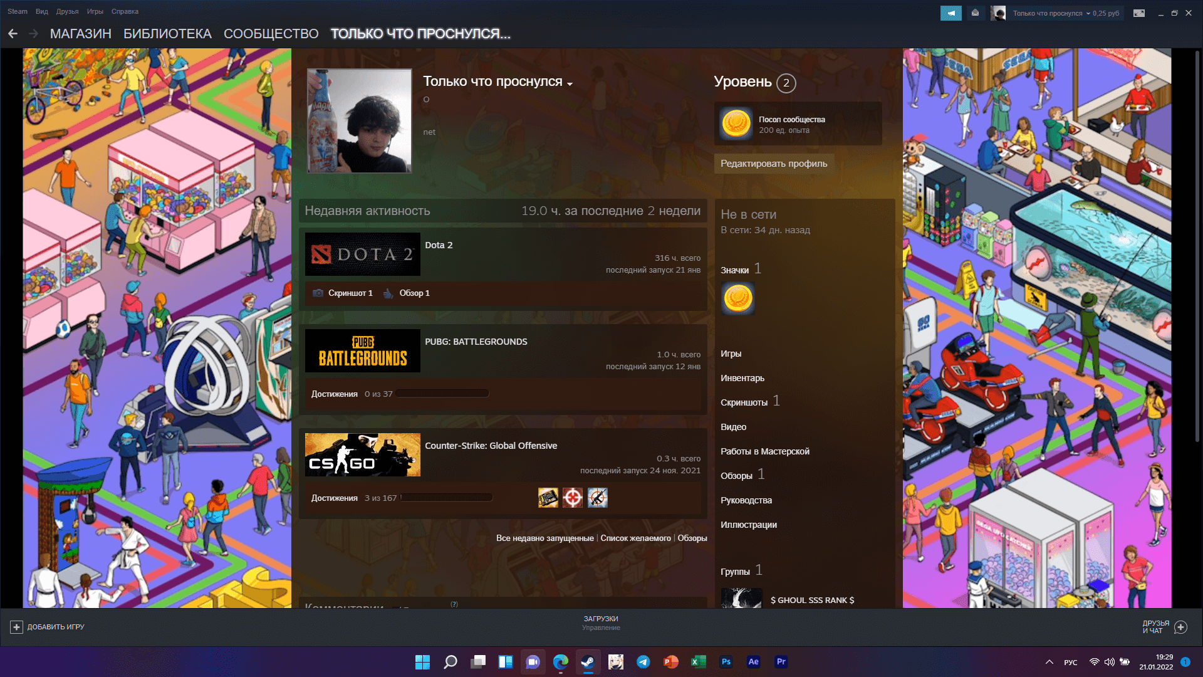This screenshot has height=677, width=1203.
Task: Go to the БИБЛИОТЕКА tab
Action: pyautogui.click(x=167, y=34)
